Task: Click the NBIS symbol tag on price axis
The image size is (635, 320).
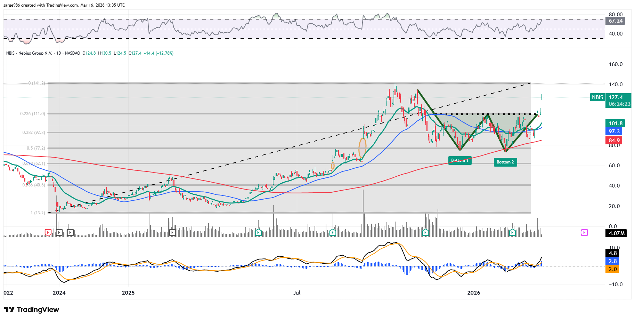Action: tap(597, 97)
